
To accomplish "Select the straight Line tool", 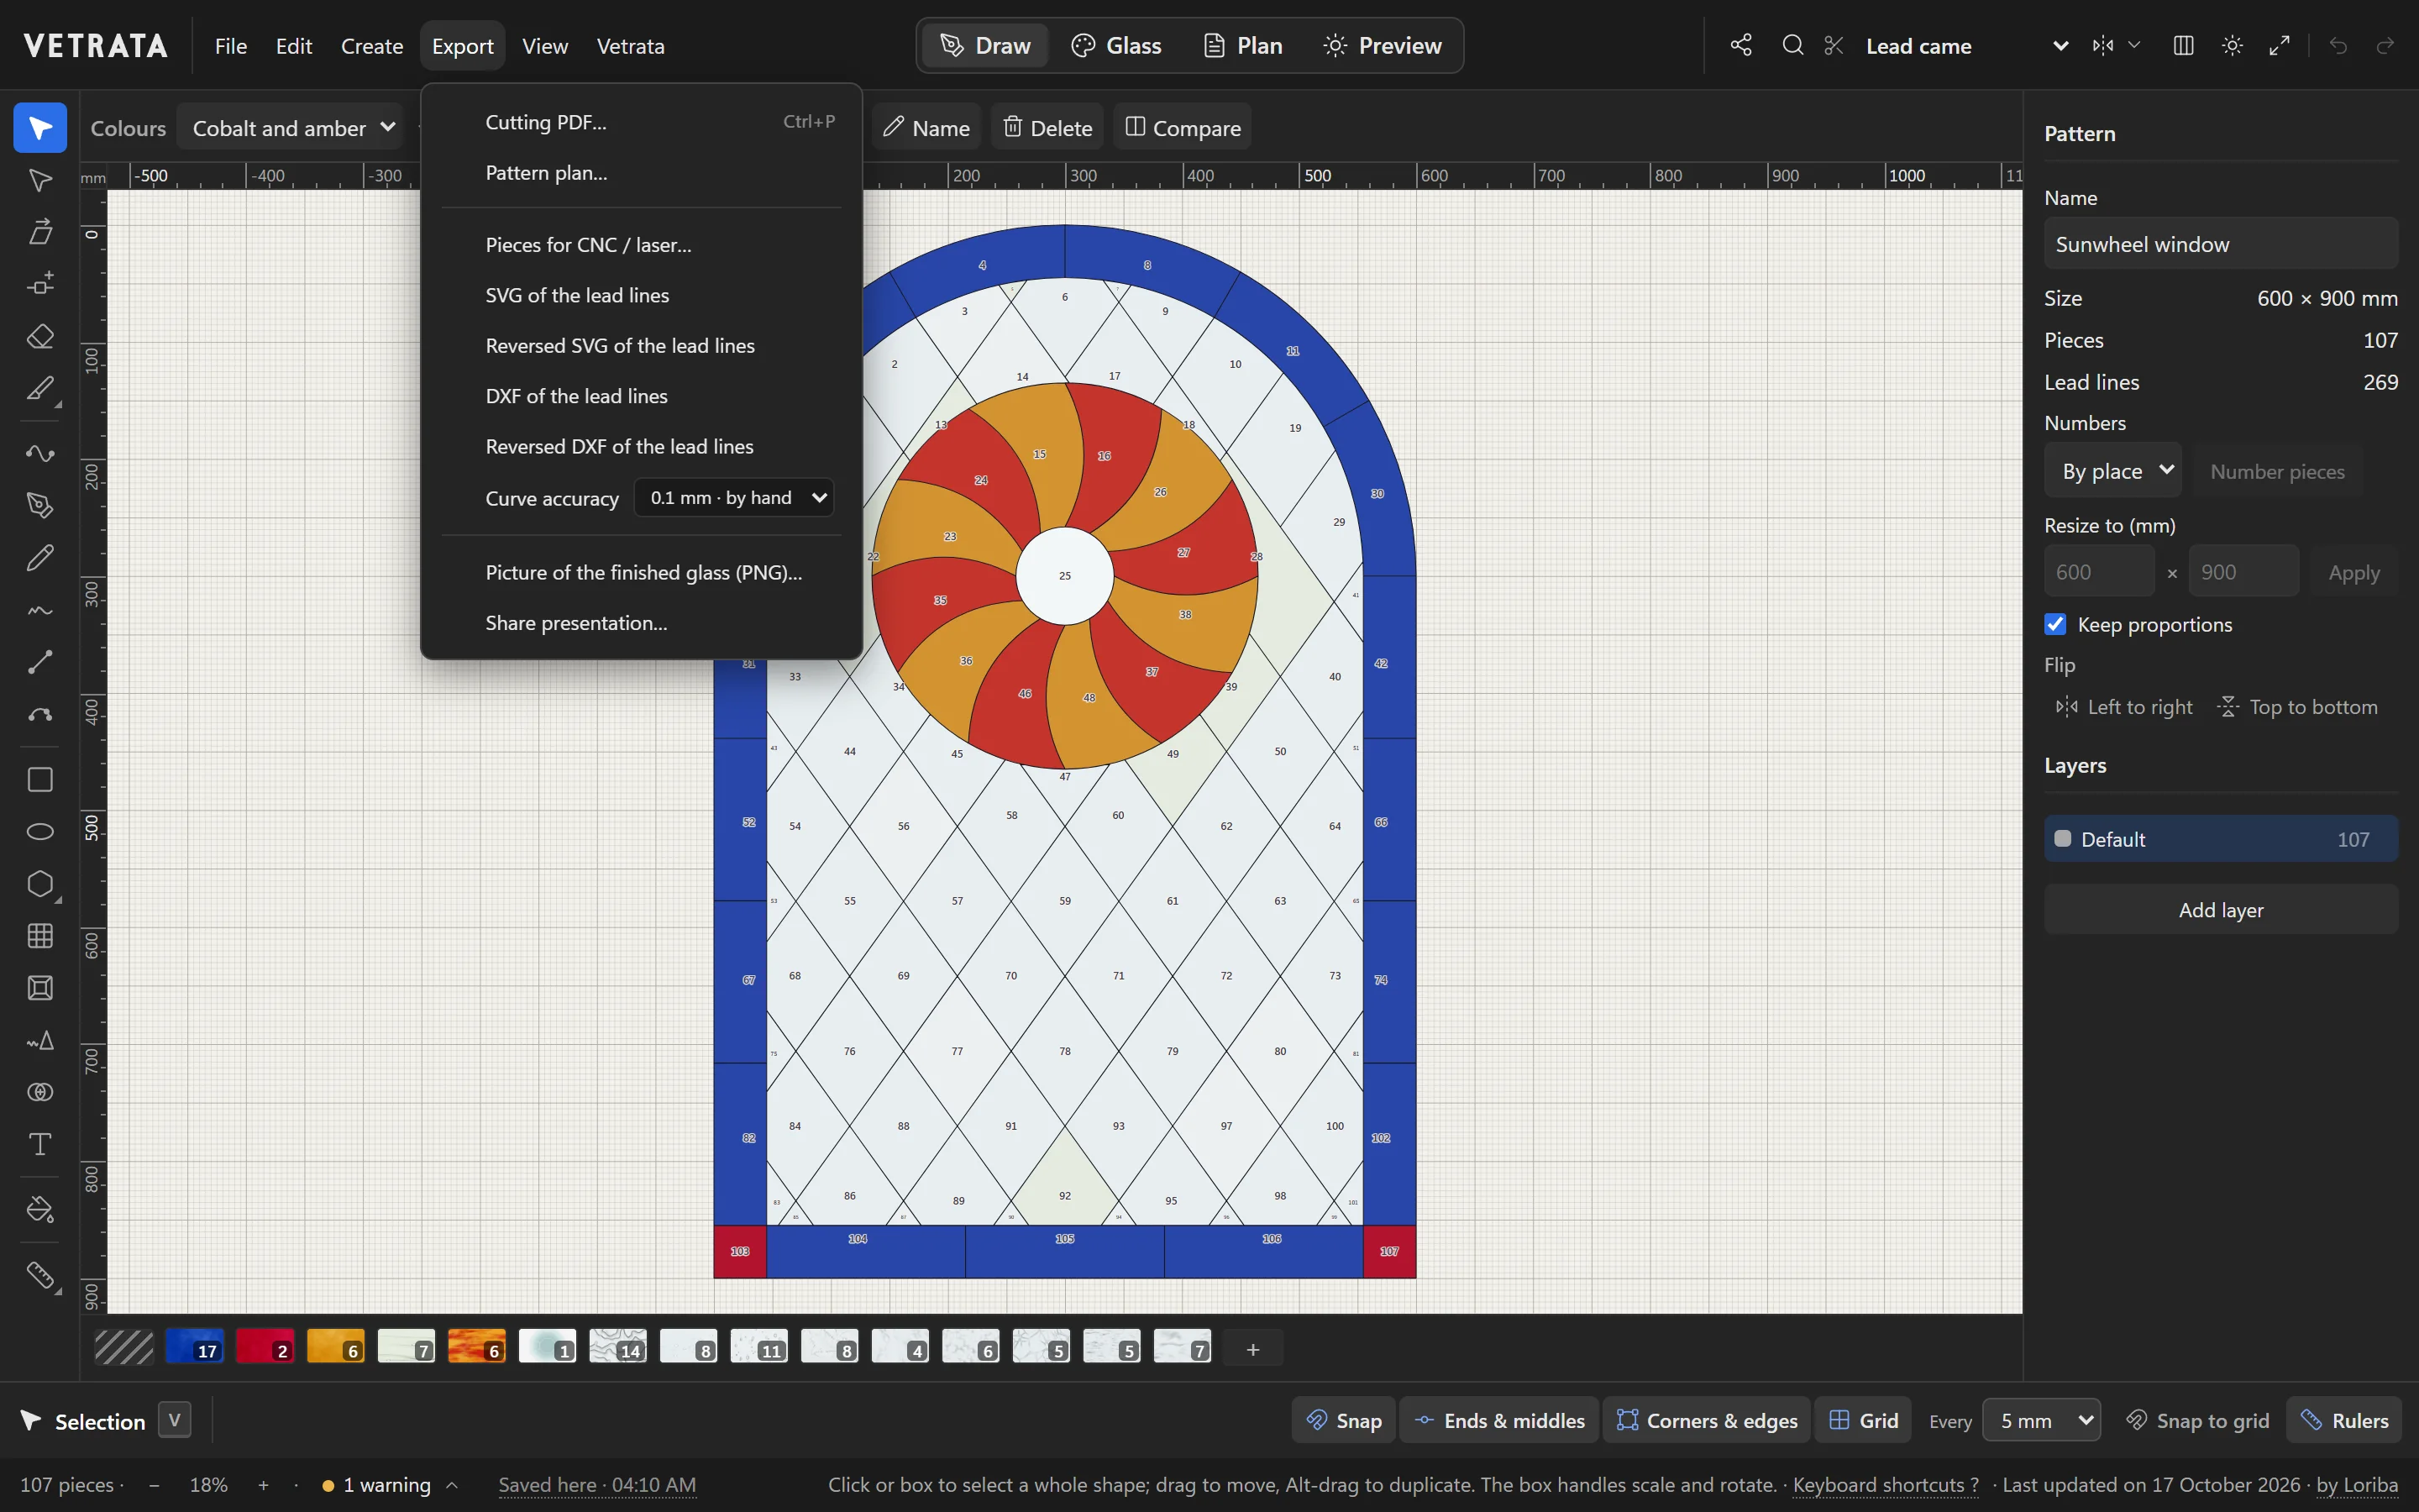I will coord(40,661).
